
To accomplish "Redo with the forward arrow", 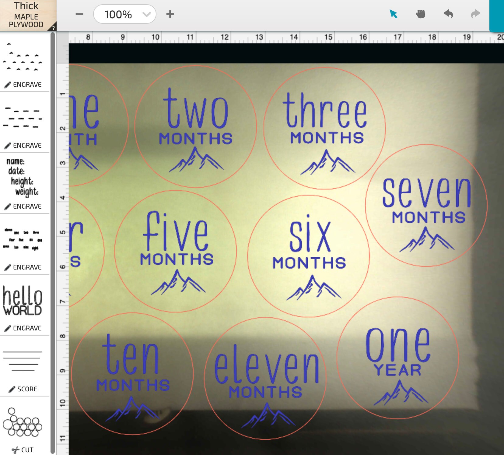I will (x=475, y=14).
